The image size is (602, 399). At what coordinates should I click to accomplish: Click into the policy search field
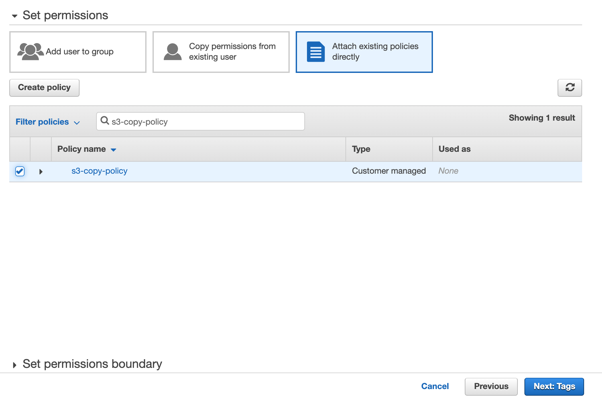[x=206, y=122]
